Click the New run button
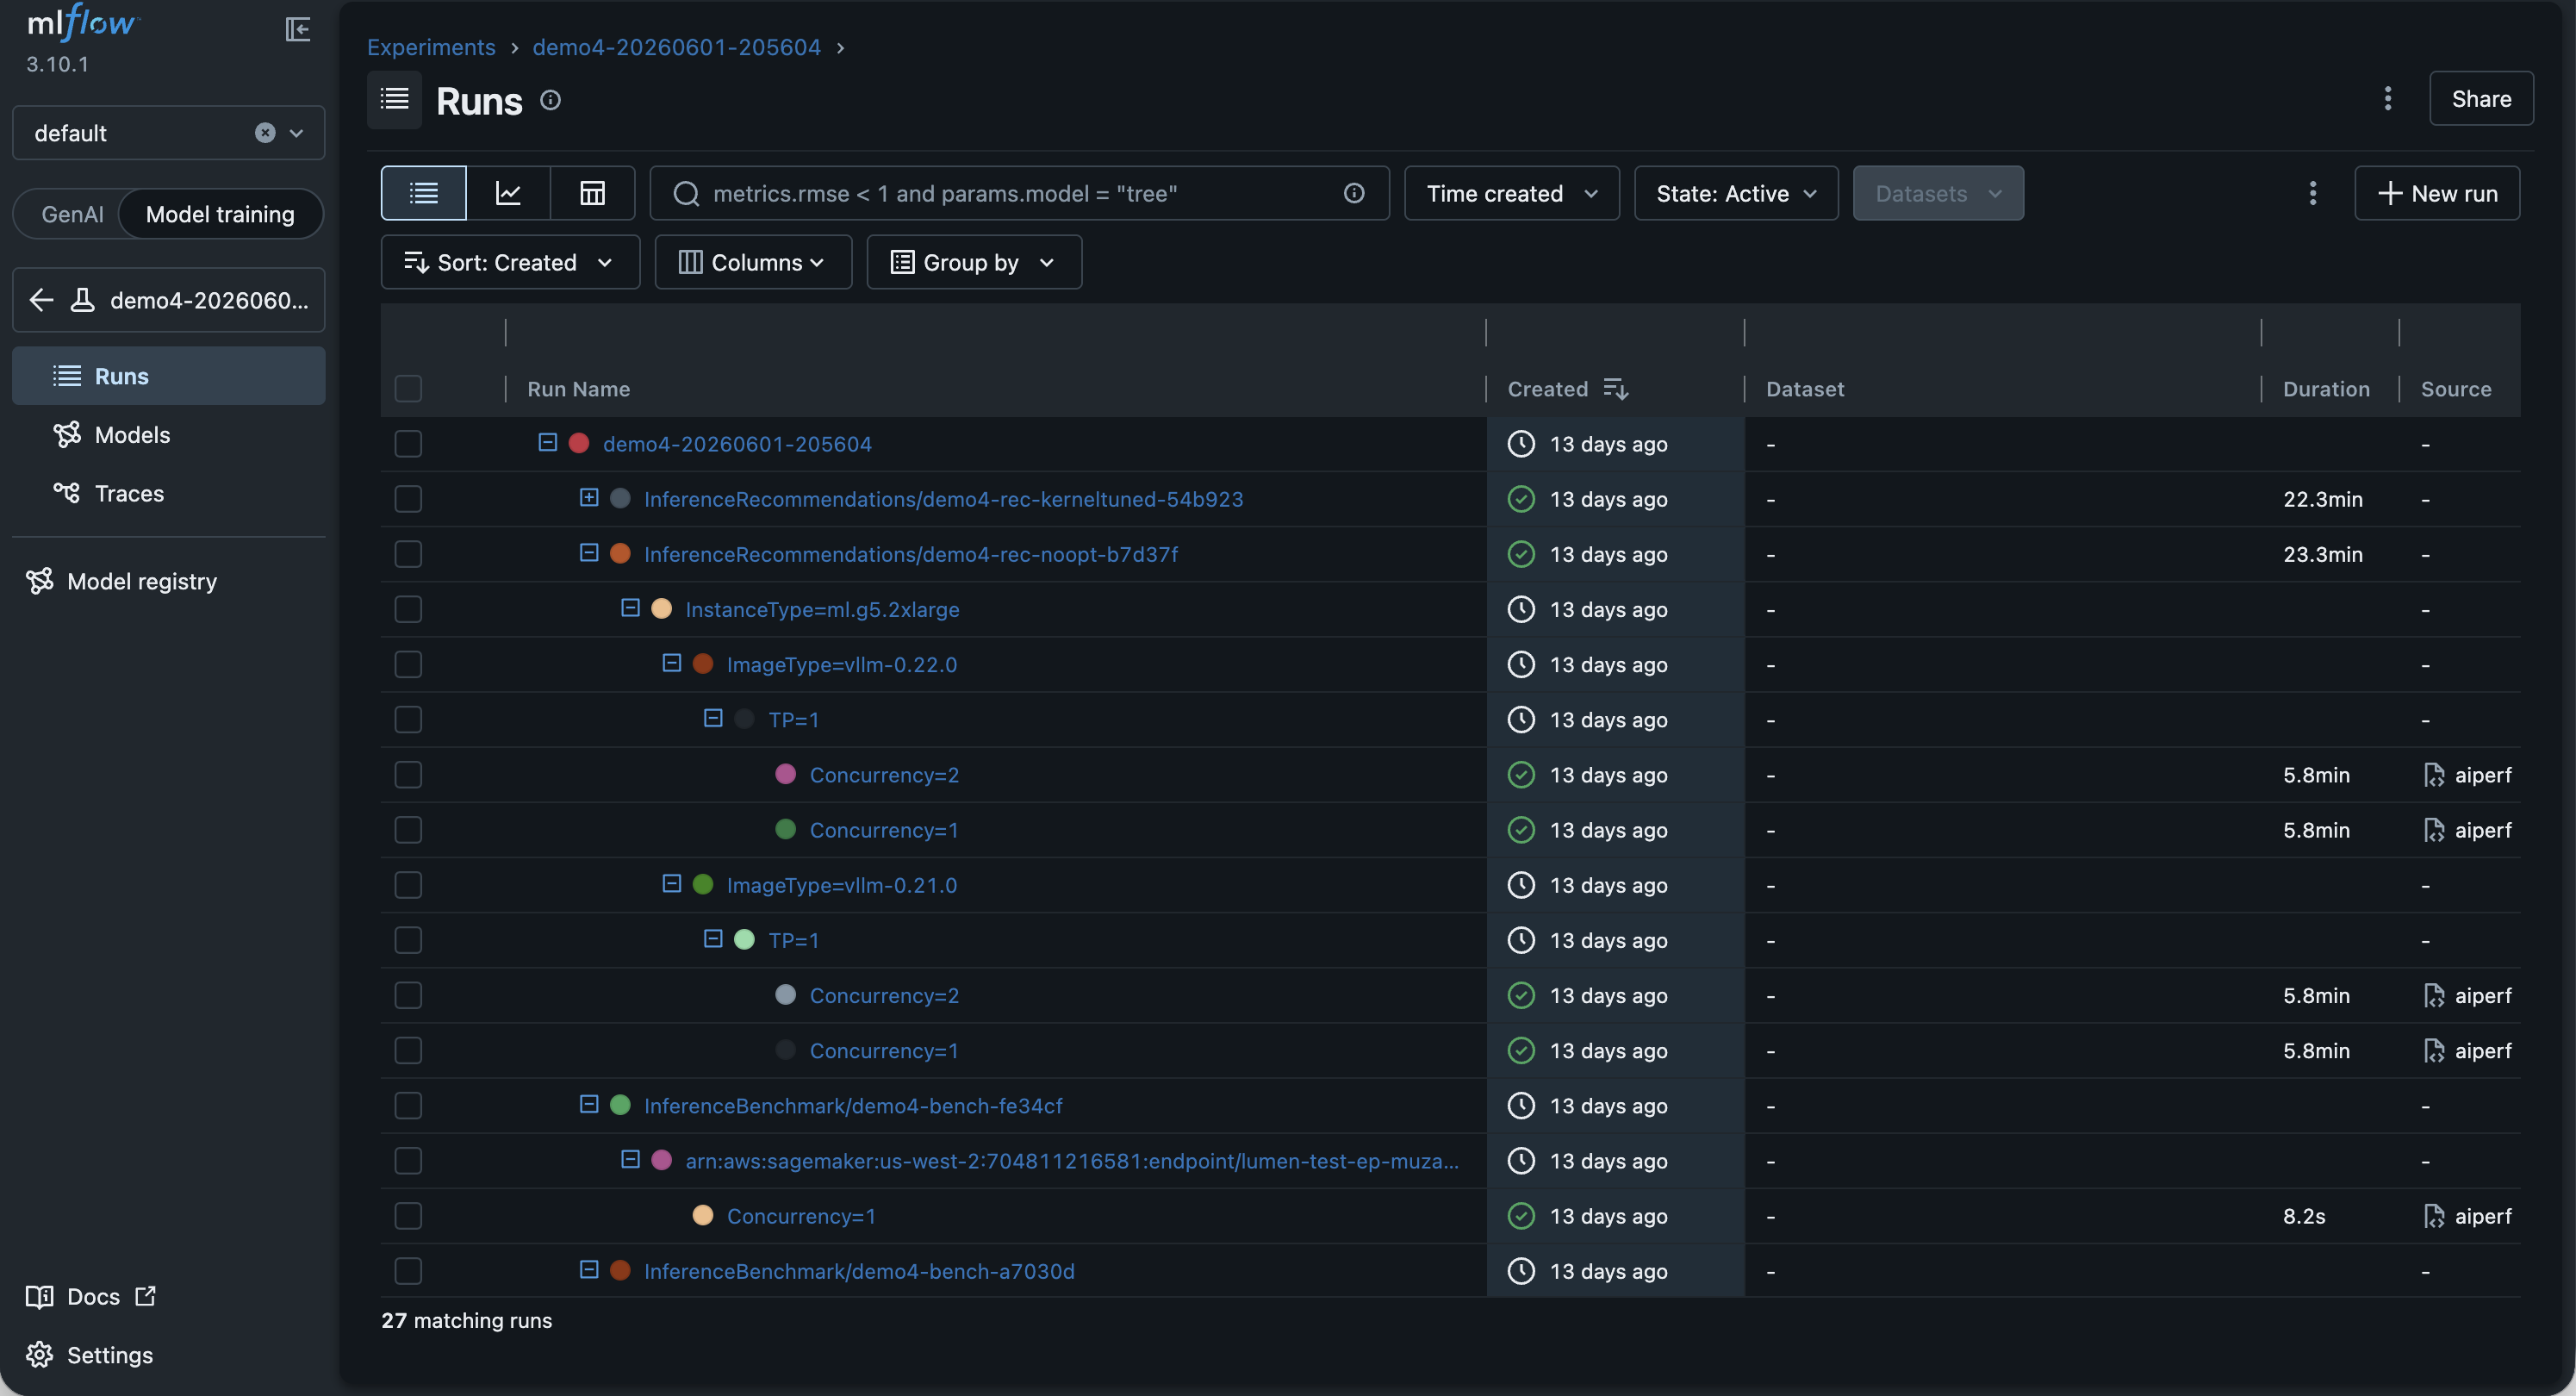 click(2437, 193)
